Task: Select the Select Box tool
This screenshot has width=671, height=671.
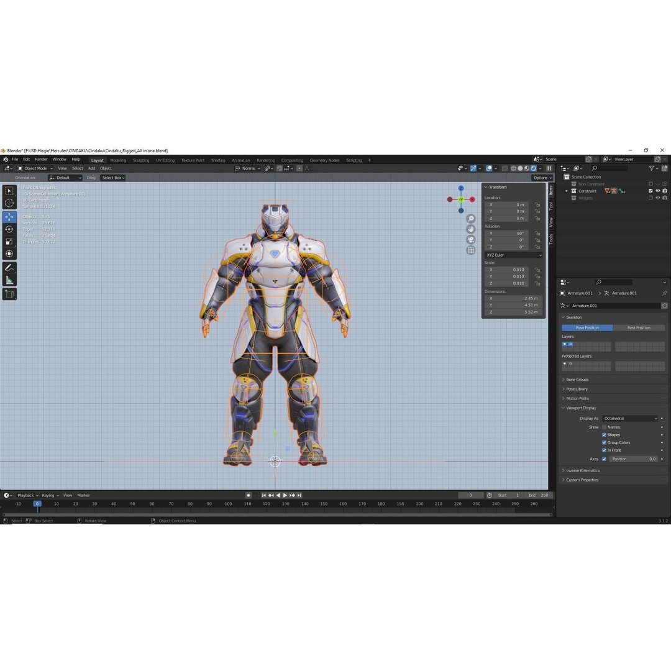Action: (9, 191)
